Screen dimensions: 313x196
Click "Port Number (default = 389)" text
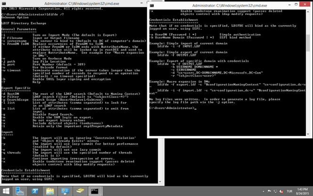click(59, 65)
